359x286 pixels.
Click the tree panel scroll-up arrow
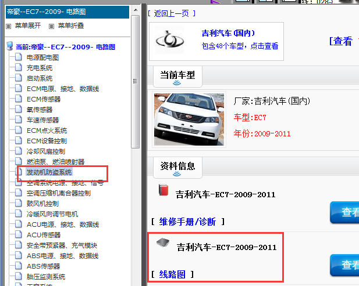pos(136,10)
